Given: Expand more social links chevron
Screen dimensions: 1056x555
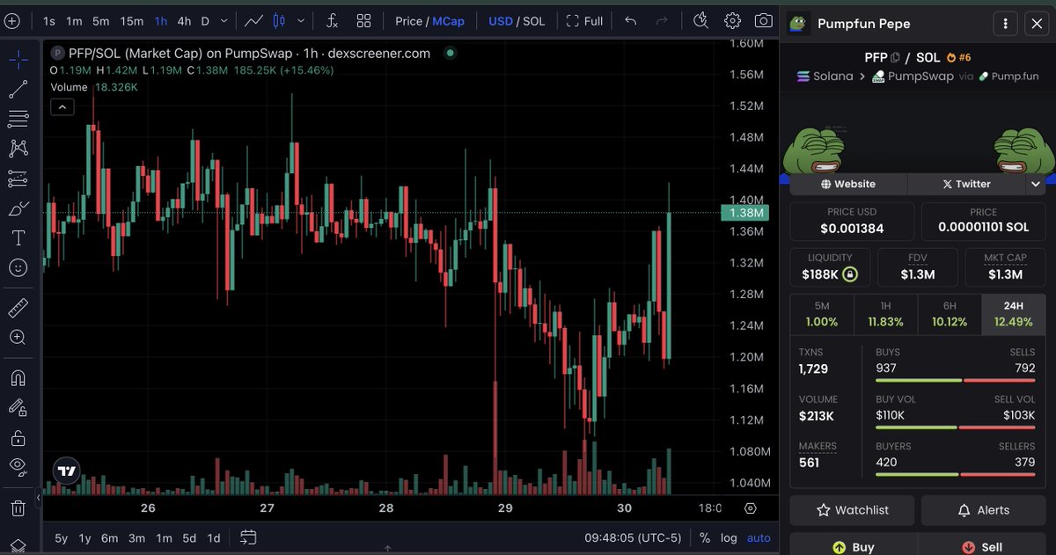Looking at the screenshot, I should (1035, 184).
